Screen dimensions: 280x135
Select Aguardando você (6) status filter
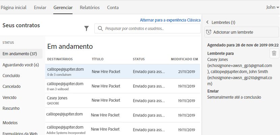pos(21,65)
